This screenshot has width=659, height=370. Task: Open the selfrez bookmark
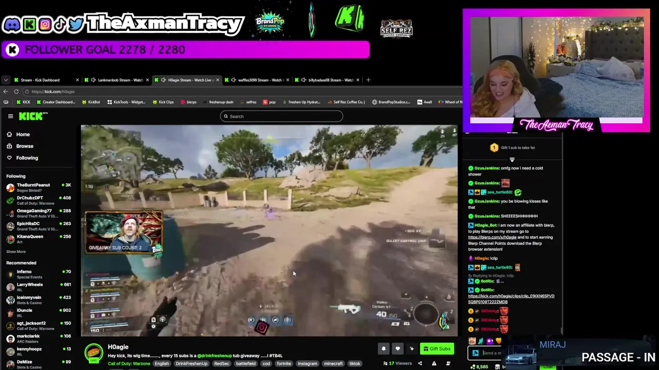tap(248, 102)
